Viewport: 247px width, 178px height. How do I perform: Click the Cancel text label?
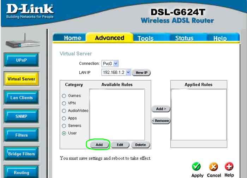(214, 175)
